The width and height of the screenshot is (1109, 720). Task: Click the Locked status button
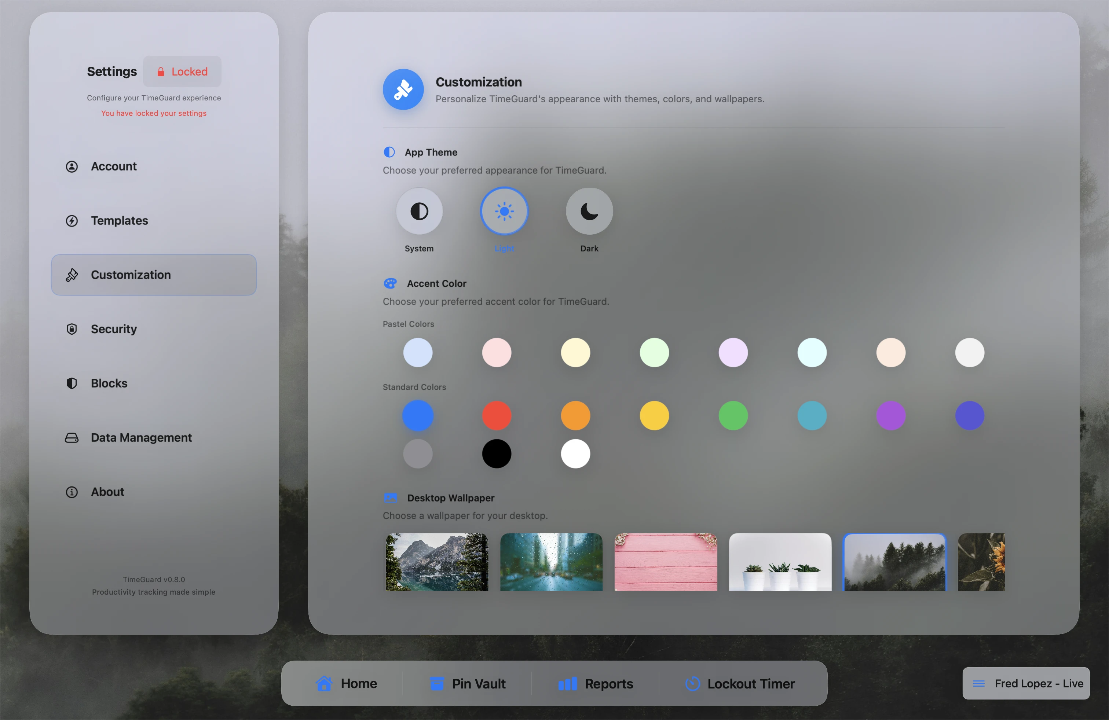point(182,72)
